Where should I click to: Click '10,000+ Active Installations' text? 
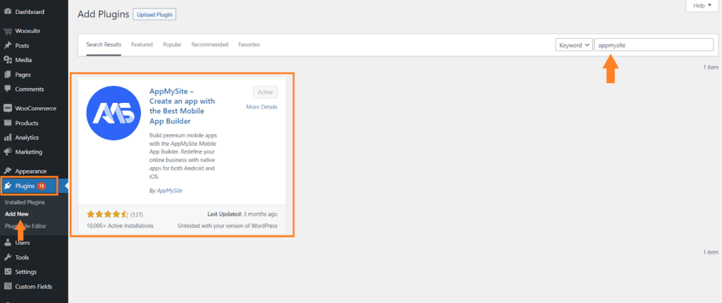point(120,225)
